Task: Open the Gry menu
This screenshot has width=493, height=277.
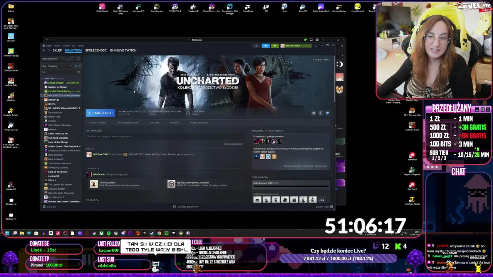Action: coord(74,45)
